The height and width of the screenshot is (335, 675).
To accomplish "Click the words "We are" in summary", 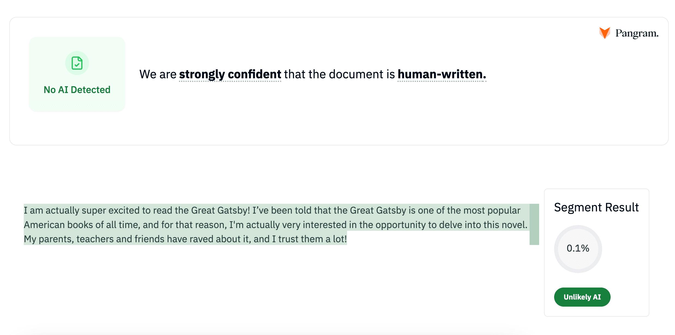I will coord(158,74).
